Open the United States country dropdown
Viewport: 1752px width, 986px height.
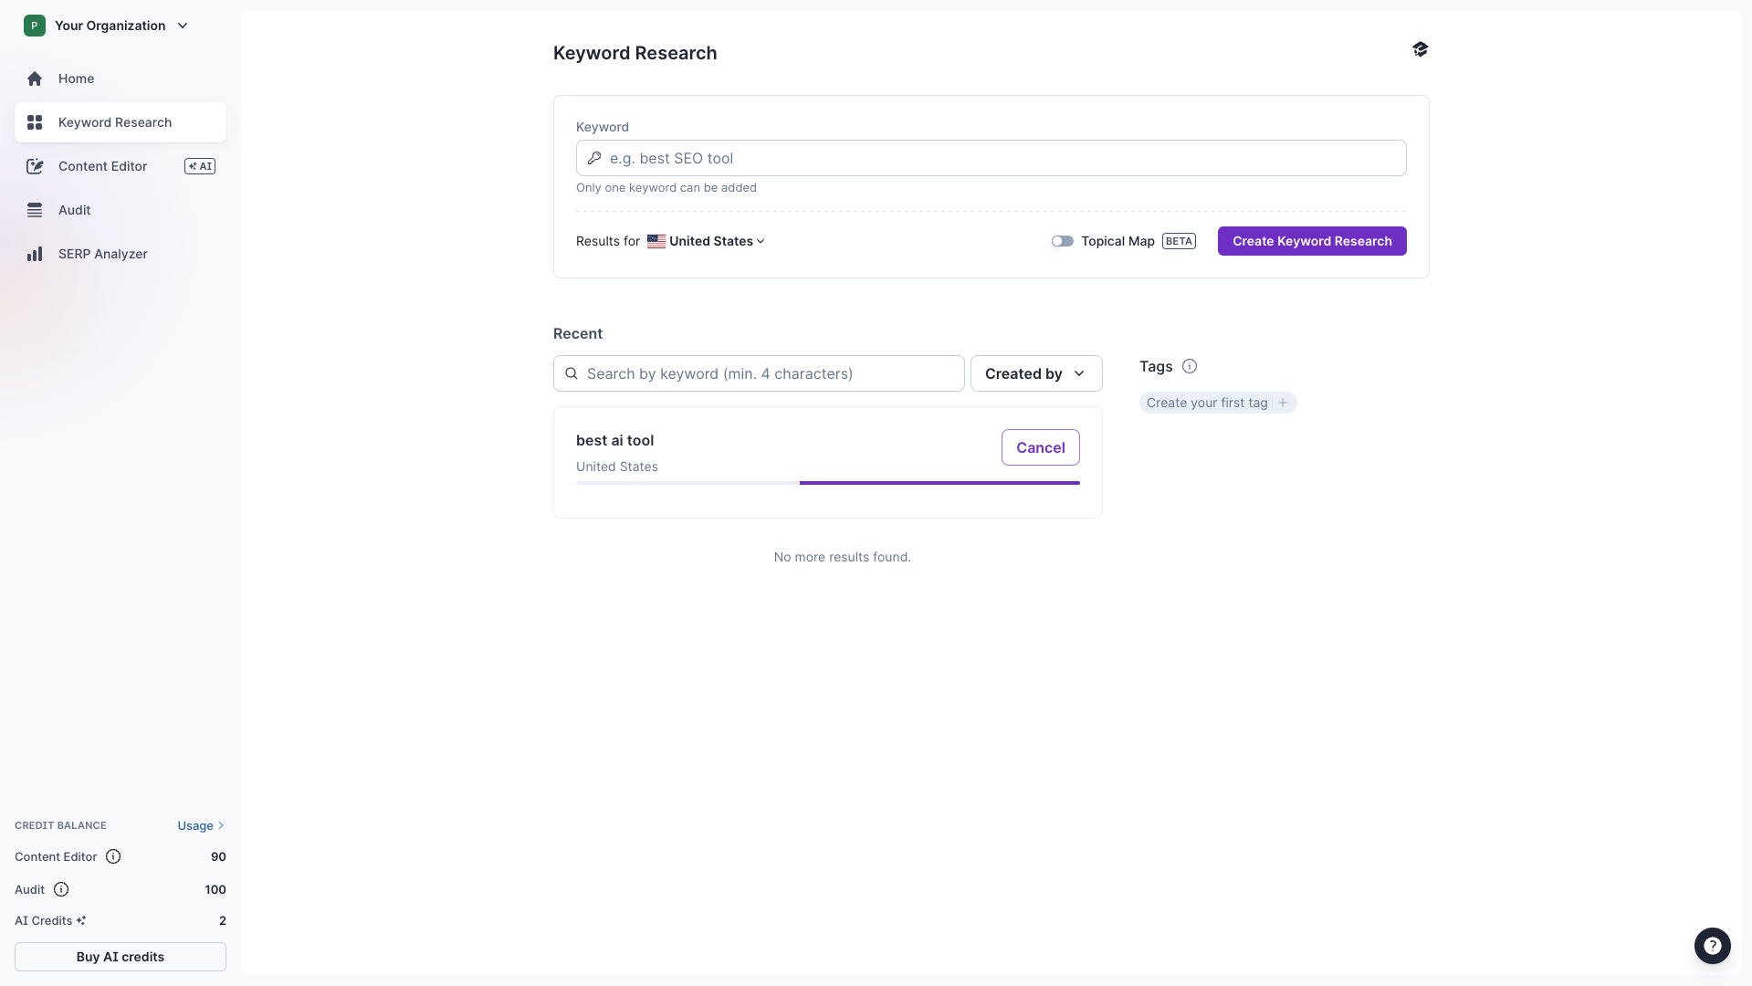click(708, 241)
